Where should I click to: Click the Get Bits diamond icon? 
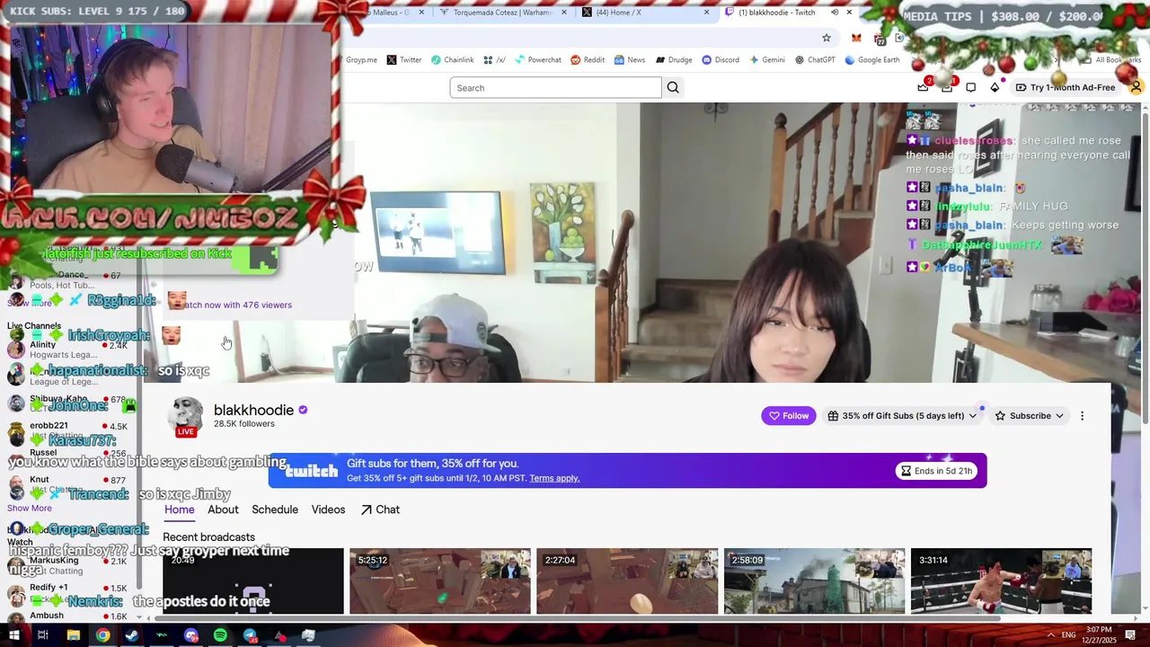tap(995, 87)
